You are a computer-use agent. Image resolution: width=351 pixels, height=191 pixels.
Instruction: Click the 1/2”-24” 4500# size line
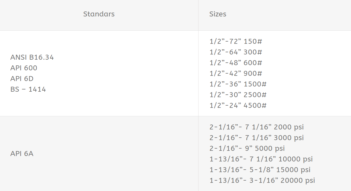pos(238,105)
